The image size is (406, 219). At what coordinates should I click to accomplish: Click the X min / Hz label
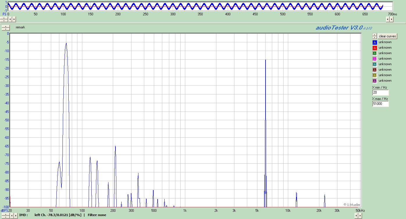(x=380, y=87)
